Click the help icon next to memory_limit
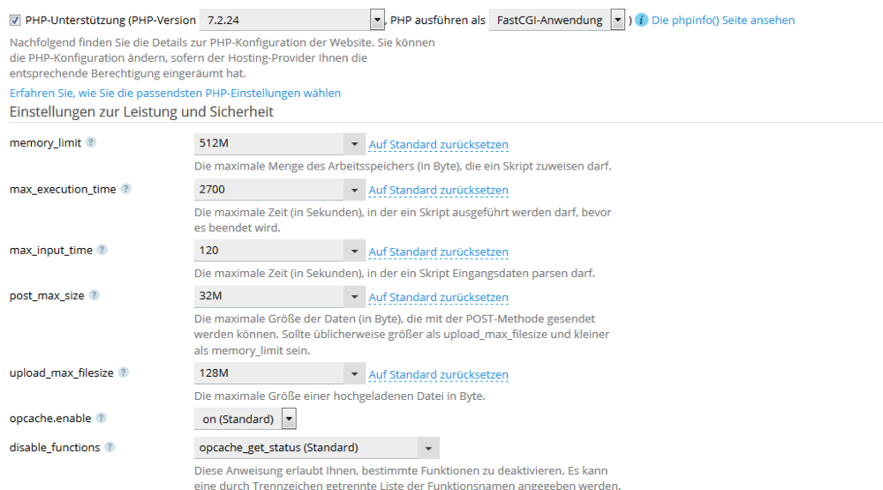 pos(91,143)
